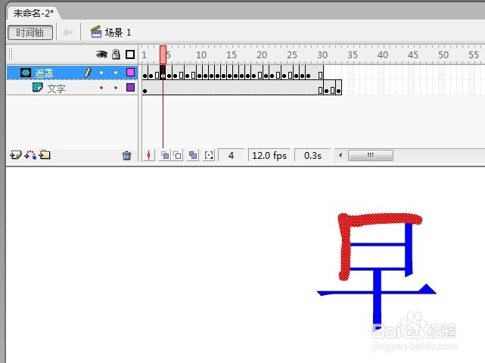
Task: Toggle lock dot of 文字 layer
Action: click(116, 88)
